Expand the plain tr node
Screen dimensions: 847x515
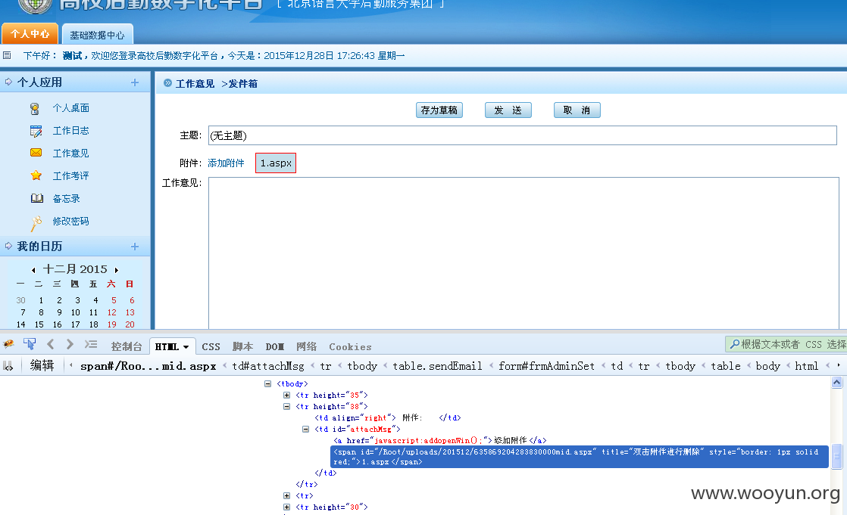click(287, 495)
